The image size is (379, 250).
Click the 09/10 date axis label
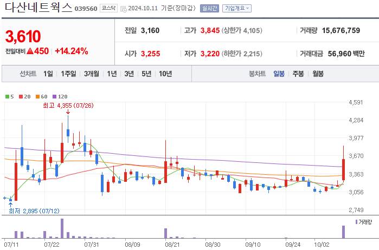[253, 245]
